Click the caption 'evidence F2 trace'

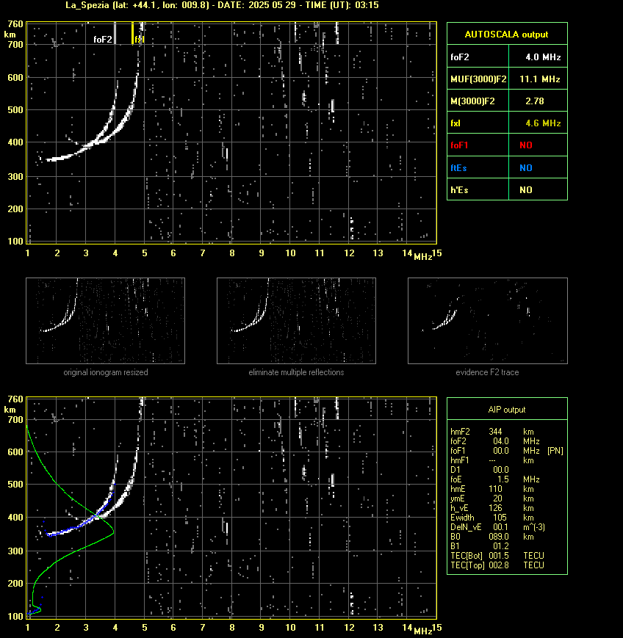point(487,372)
